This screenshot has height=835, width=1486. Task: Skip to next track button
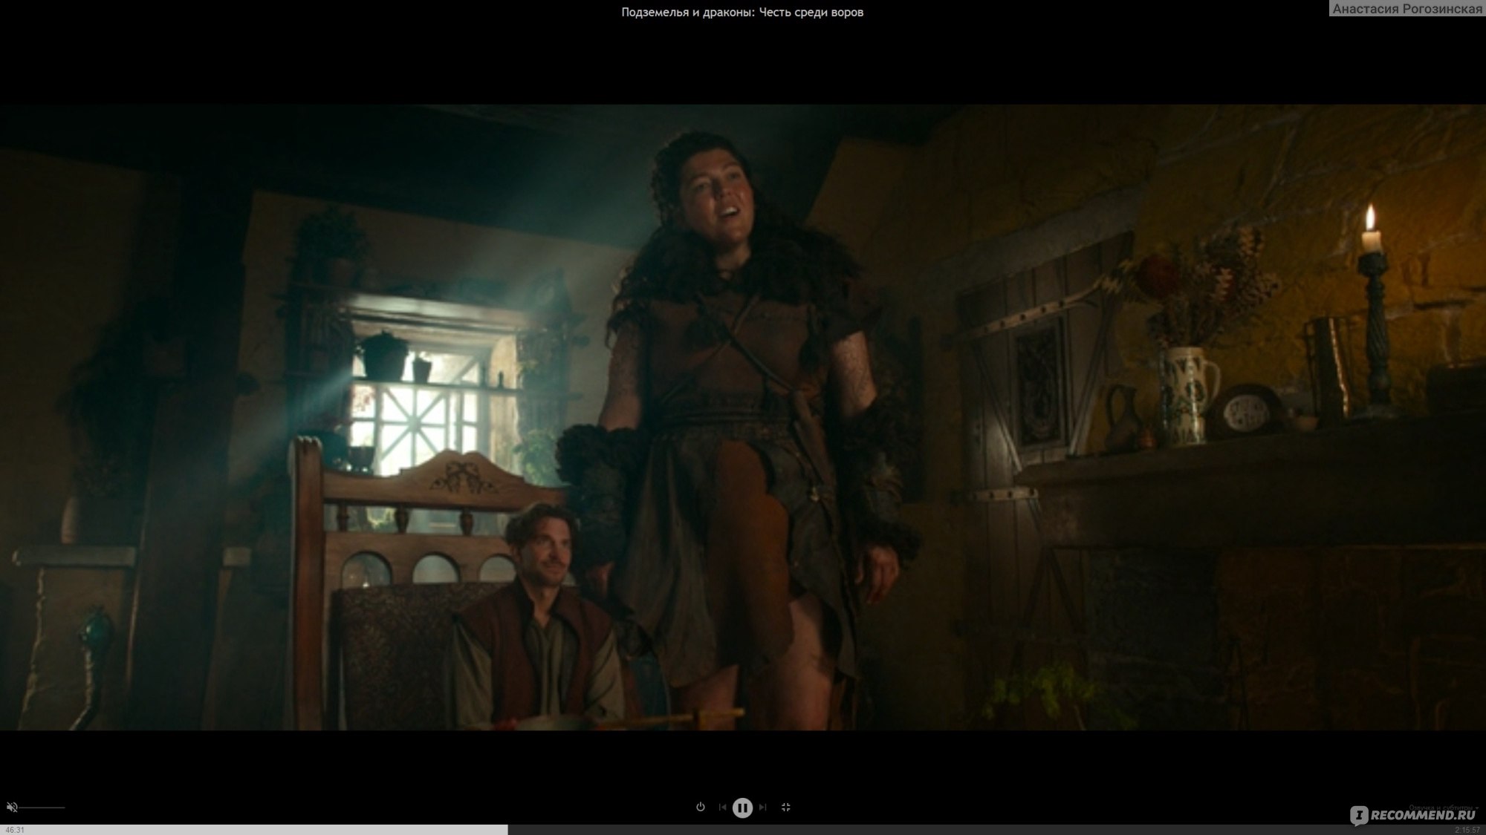pyautogui.click(x=762, y=807)
